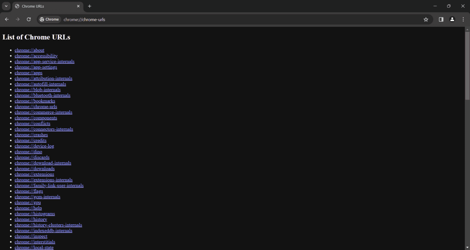Reload the current page

pos(29,19)
